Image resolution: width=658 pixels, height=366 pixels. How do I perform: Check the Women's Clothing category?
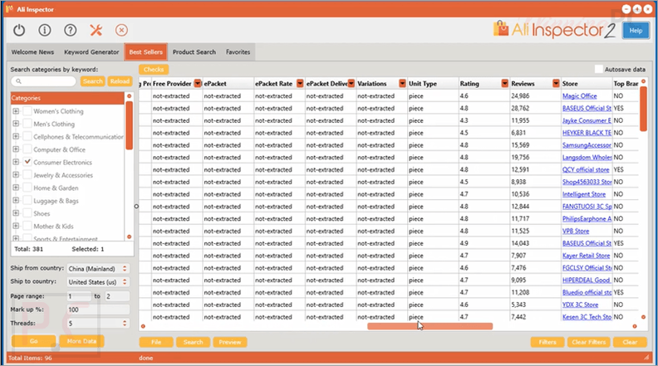[27, 111]
